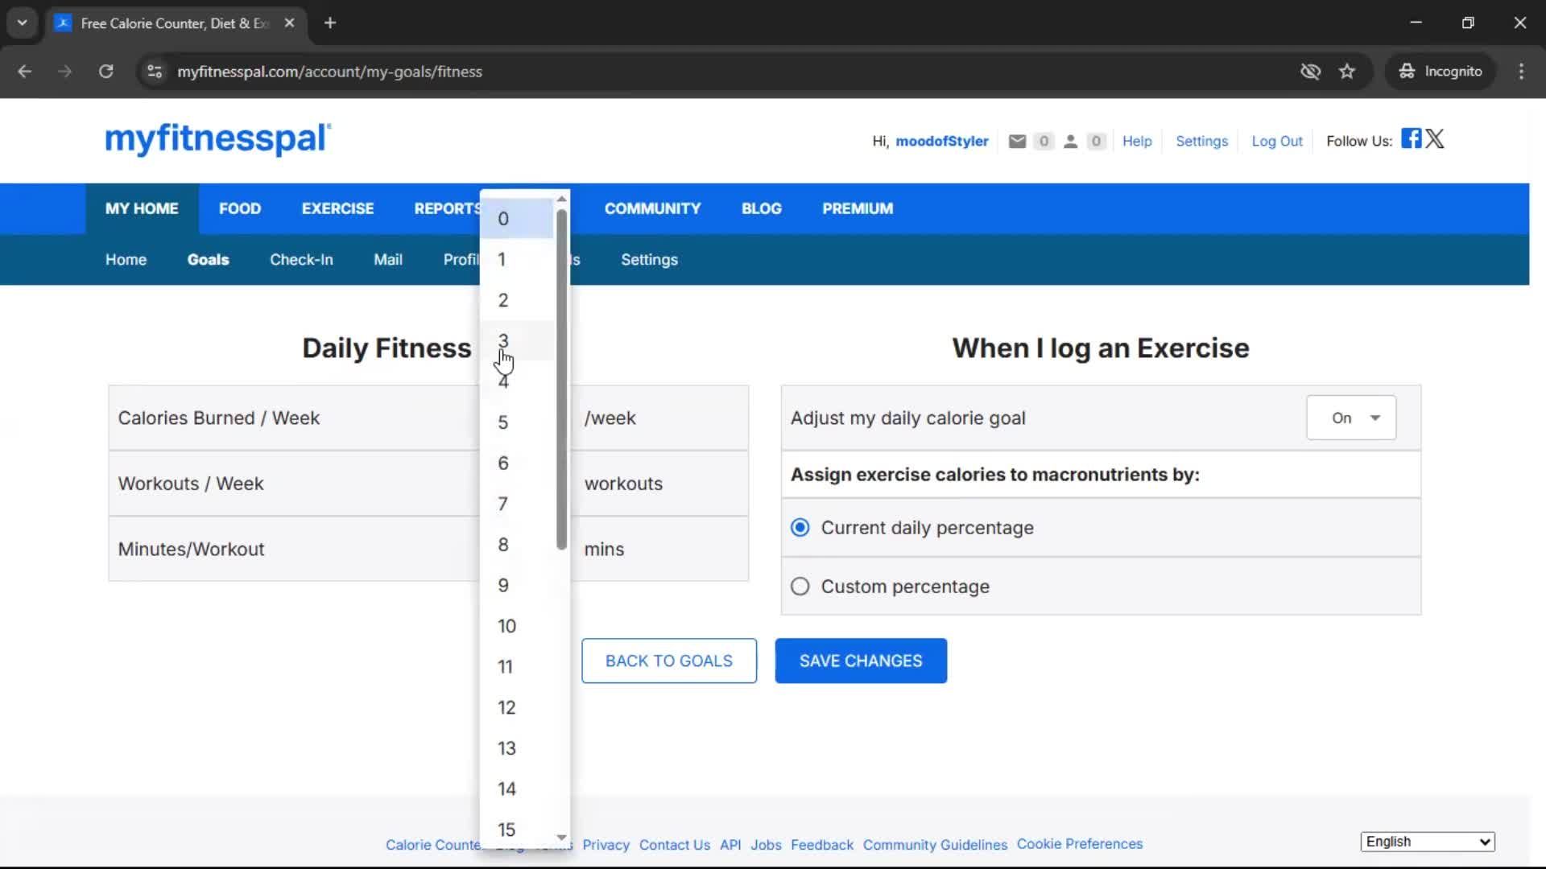Open the Privacy footer link
This screenshot has width=1546, height=869.
[x=606, y=845]
